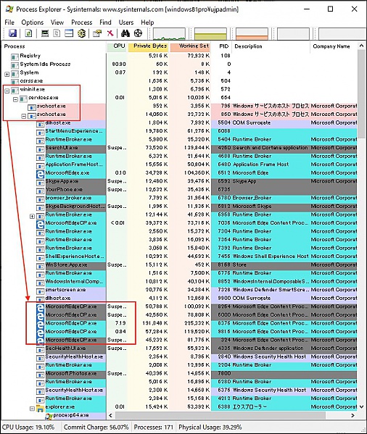Open System Information from the toolbar

(x=45, y=33)
